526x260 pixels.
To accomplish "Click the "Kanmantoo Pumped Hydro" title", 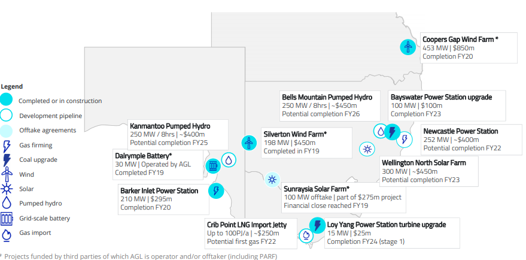I will click(170, 126).
